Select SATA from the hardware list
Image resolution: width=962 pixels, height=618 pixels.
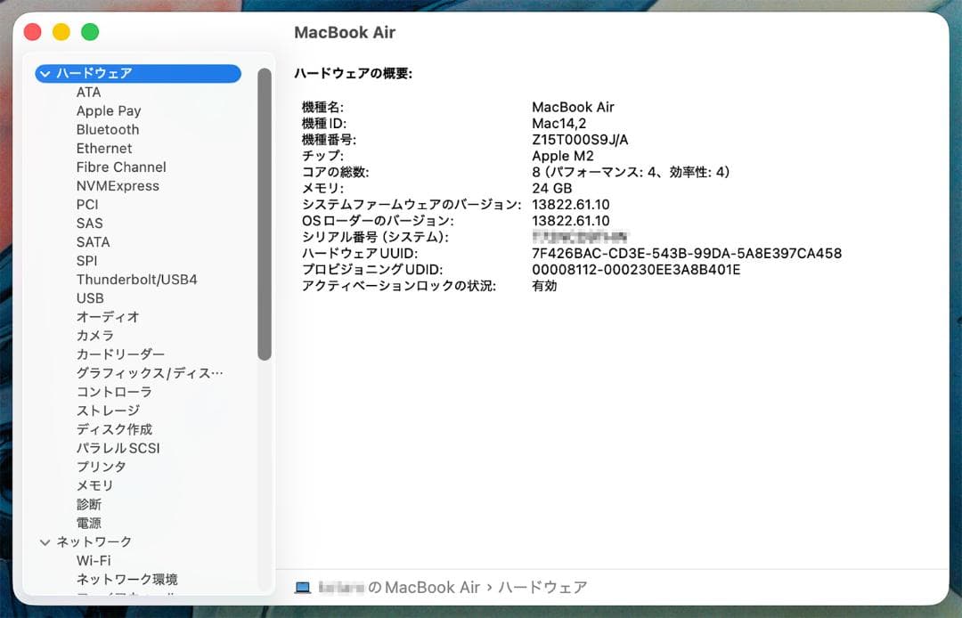pos(92,241)
